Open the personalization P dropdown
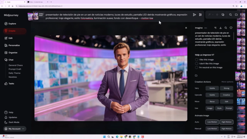The width and height of the screenshot is (247, 139). point(211,15)
